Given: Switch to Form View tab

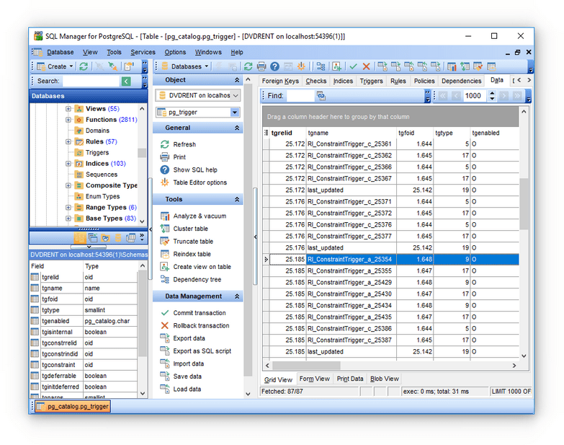Looking at the screenshot, I should (314, 379).
